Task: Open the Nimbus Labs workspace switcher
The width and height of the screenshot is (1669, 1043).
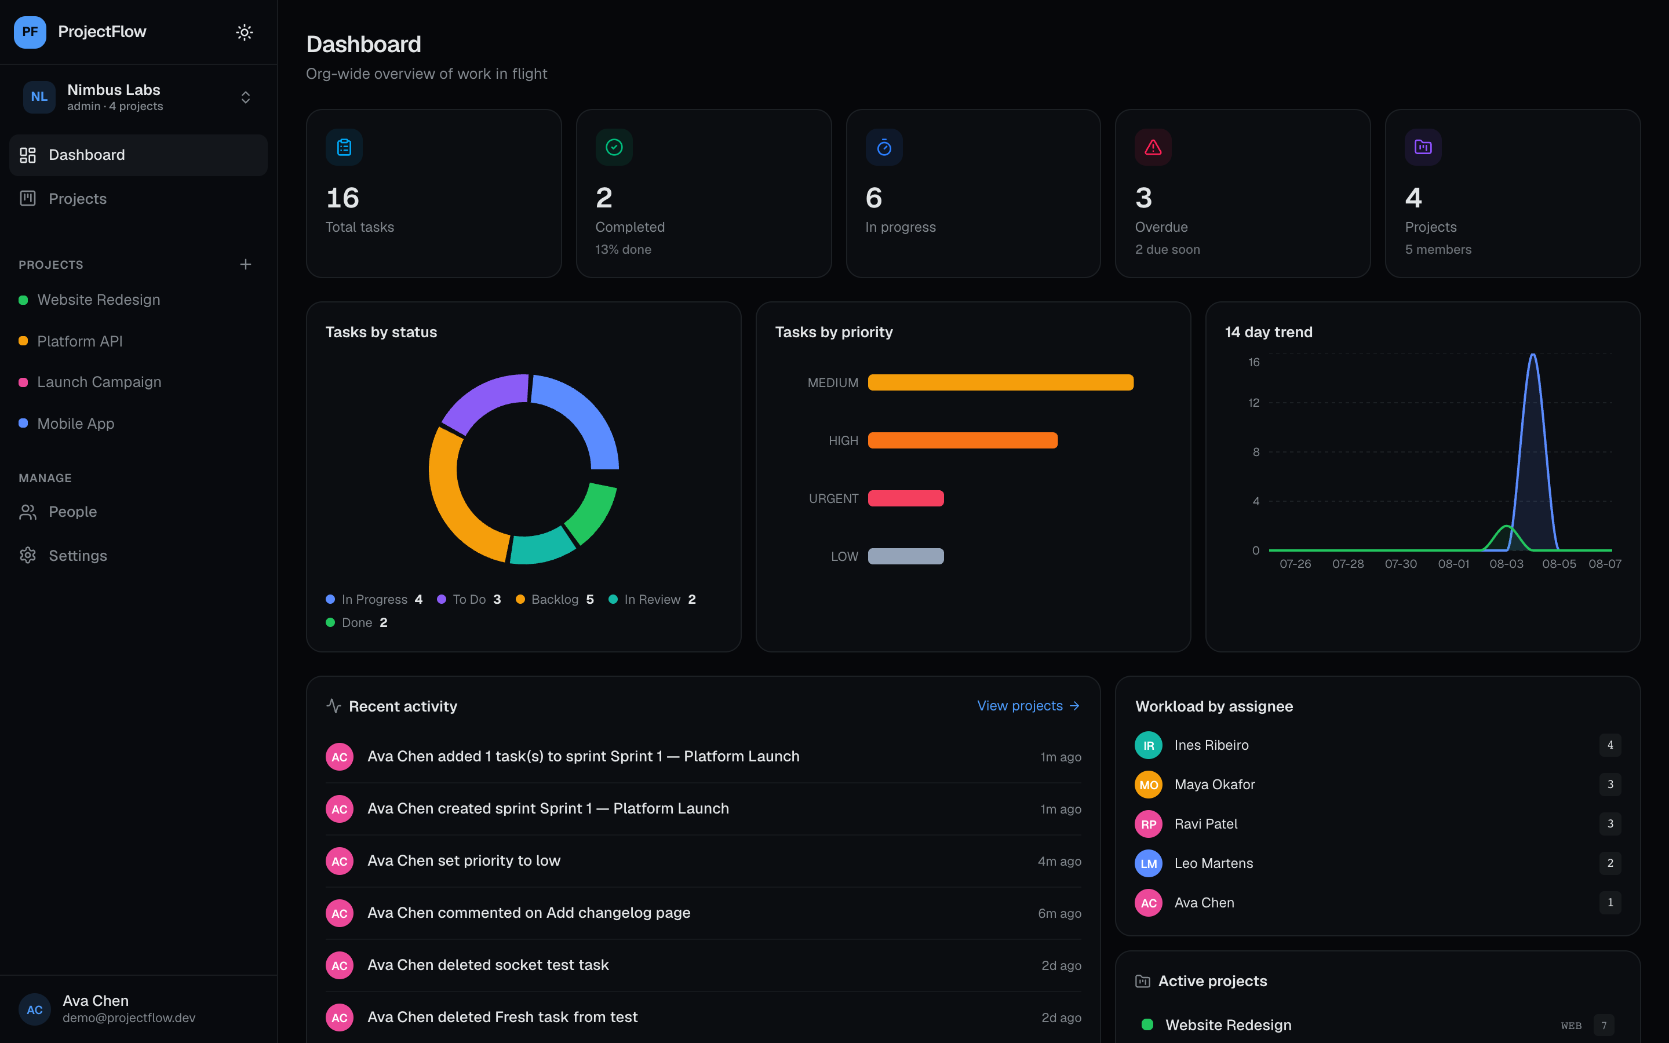Action: pos(138,97)
